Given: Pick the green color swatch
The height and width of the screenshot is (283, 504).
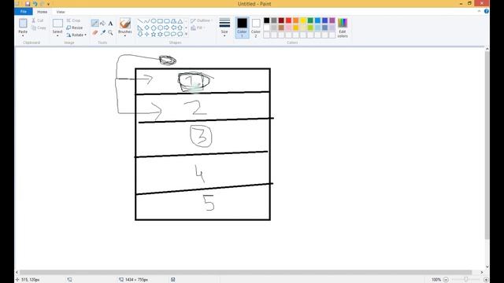Looking at the screenshot, I should click(x=310, y=20).
